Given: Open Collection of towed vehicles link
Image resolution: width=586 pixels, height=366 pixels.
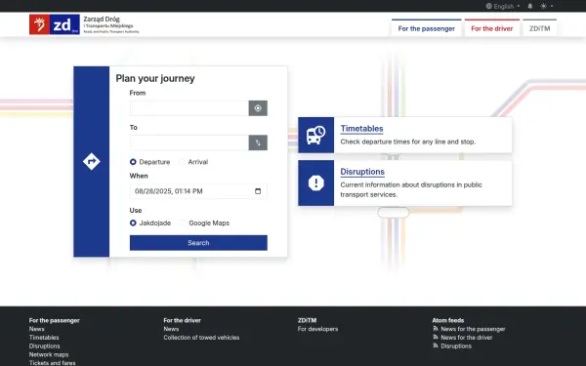Looking at the screenshot, I should pos(201,338).
